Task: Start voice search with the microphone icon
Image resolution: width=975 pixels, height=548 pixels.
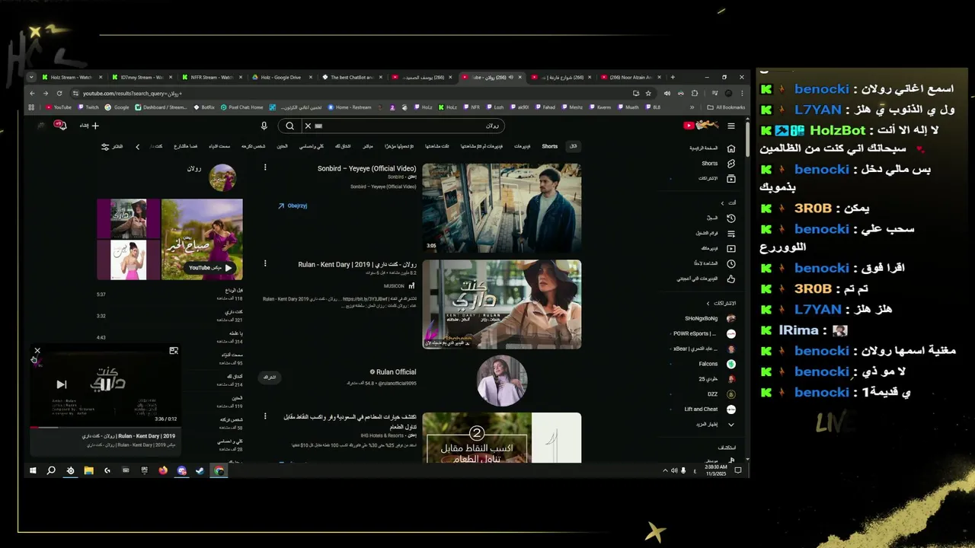Action: 264,126
